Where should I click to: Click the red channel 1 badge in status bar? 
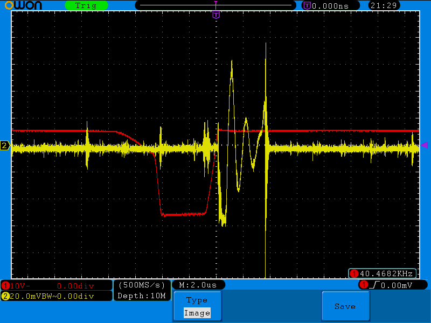coord(5,285)
